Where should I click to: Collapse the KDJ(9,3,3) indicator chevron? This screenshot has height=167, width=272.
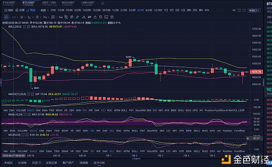pyautogui.click(x=5, y=135)
